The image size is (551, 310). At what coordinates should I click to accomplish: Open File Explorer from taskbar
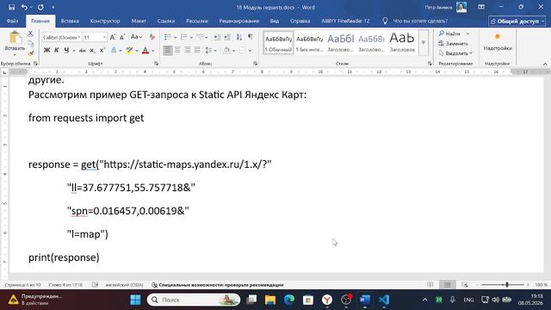[x=270, y=300]
